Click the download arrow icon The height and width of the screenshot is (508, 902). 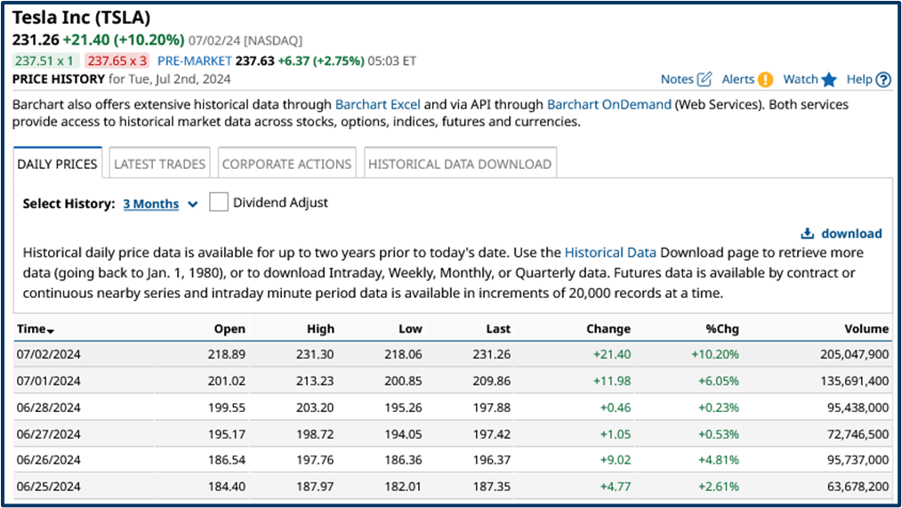[808, 233]
